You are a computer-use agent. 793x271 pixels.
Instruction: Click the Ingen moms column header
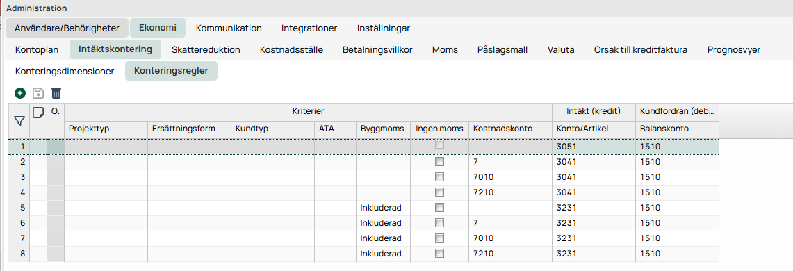tap(439, 129)
